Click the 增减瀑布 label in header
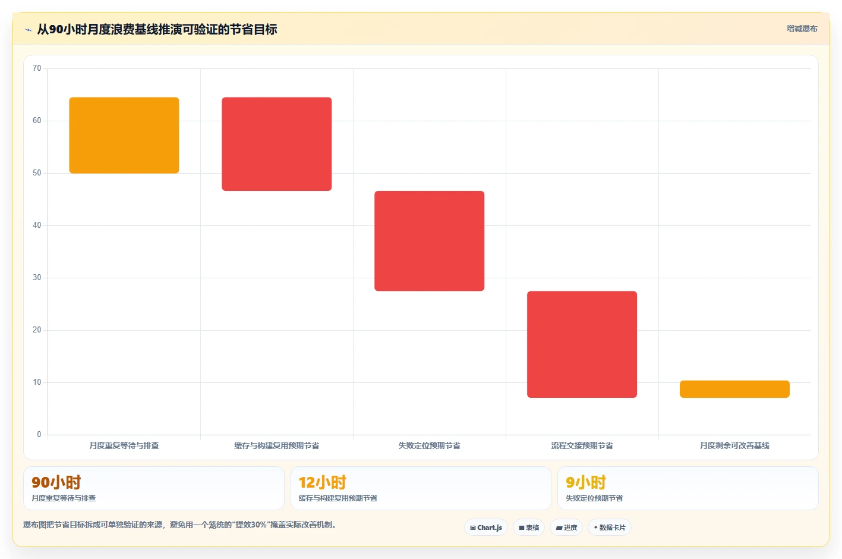 coord(802,29)
